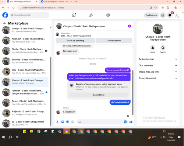Reload the page

tap(14, 8)
